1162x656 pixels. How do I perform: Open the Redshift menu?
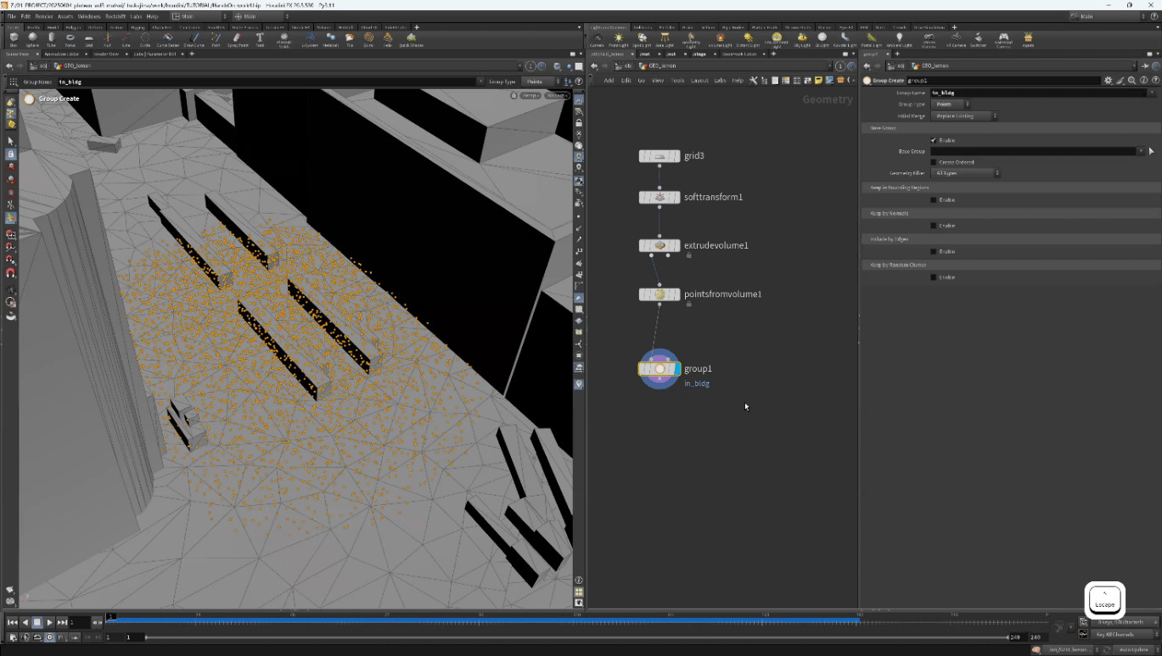pos(115,16)
